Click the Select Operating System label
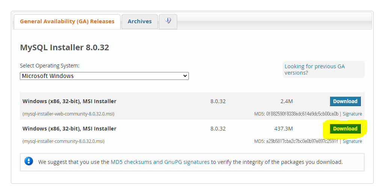The height and width of the screenshot is (189, 377). tap(50, 66)
